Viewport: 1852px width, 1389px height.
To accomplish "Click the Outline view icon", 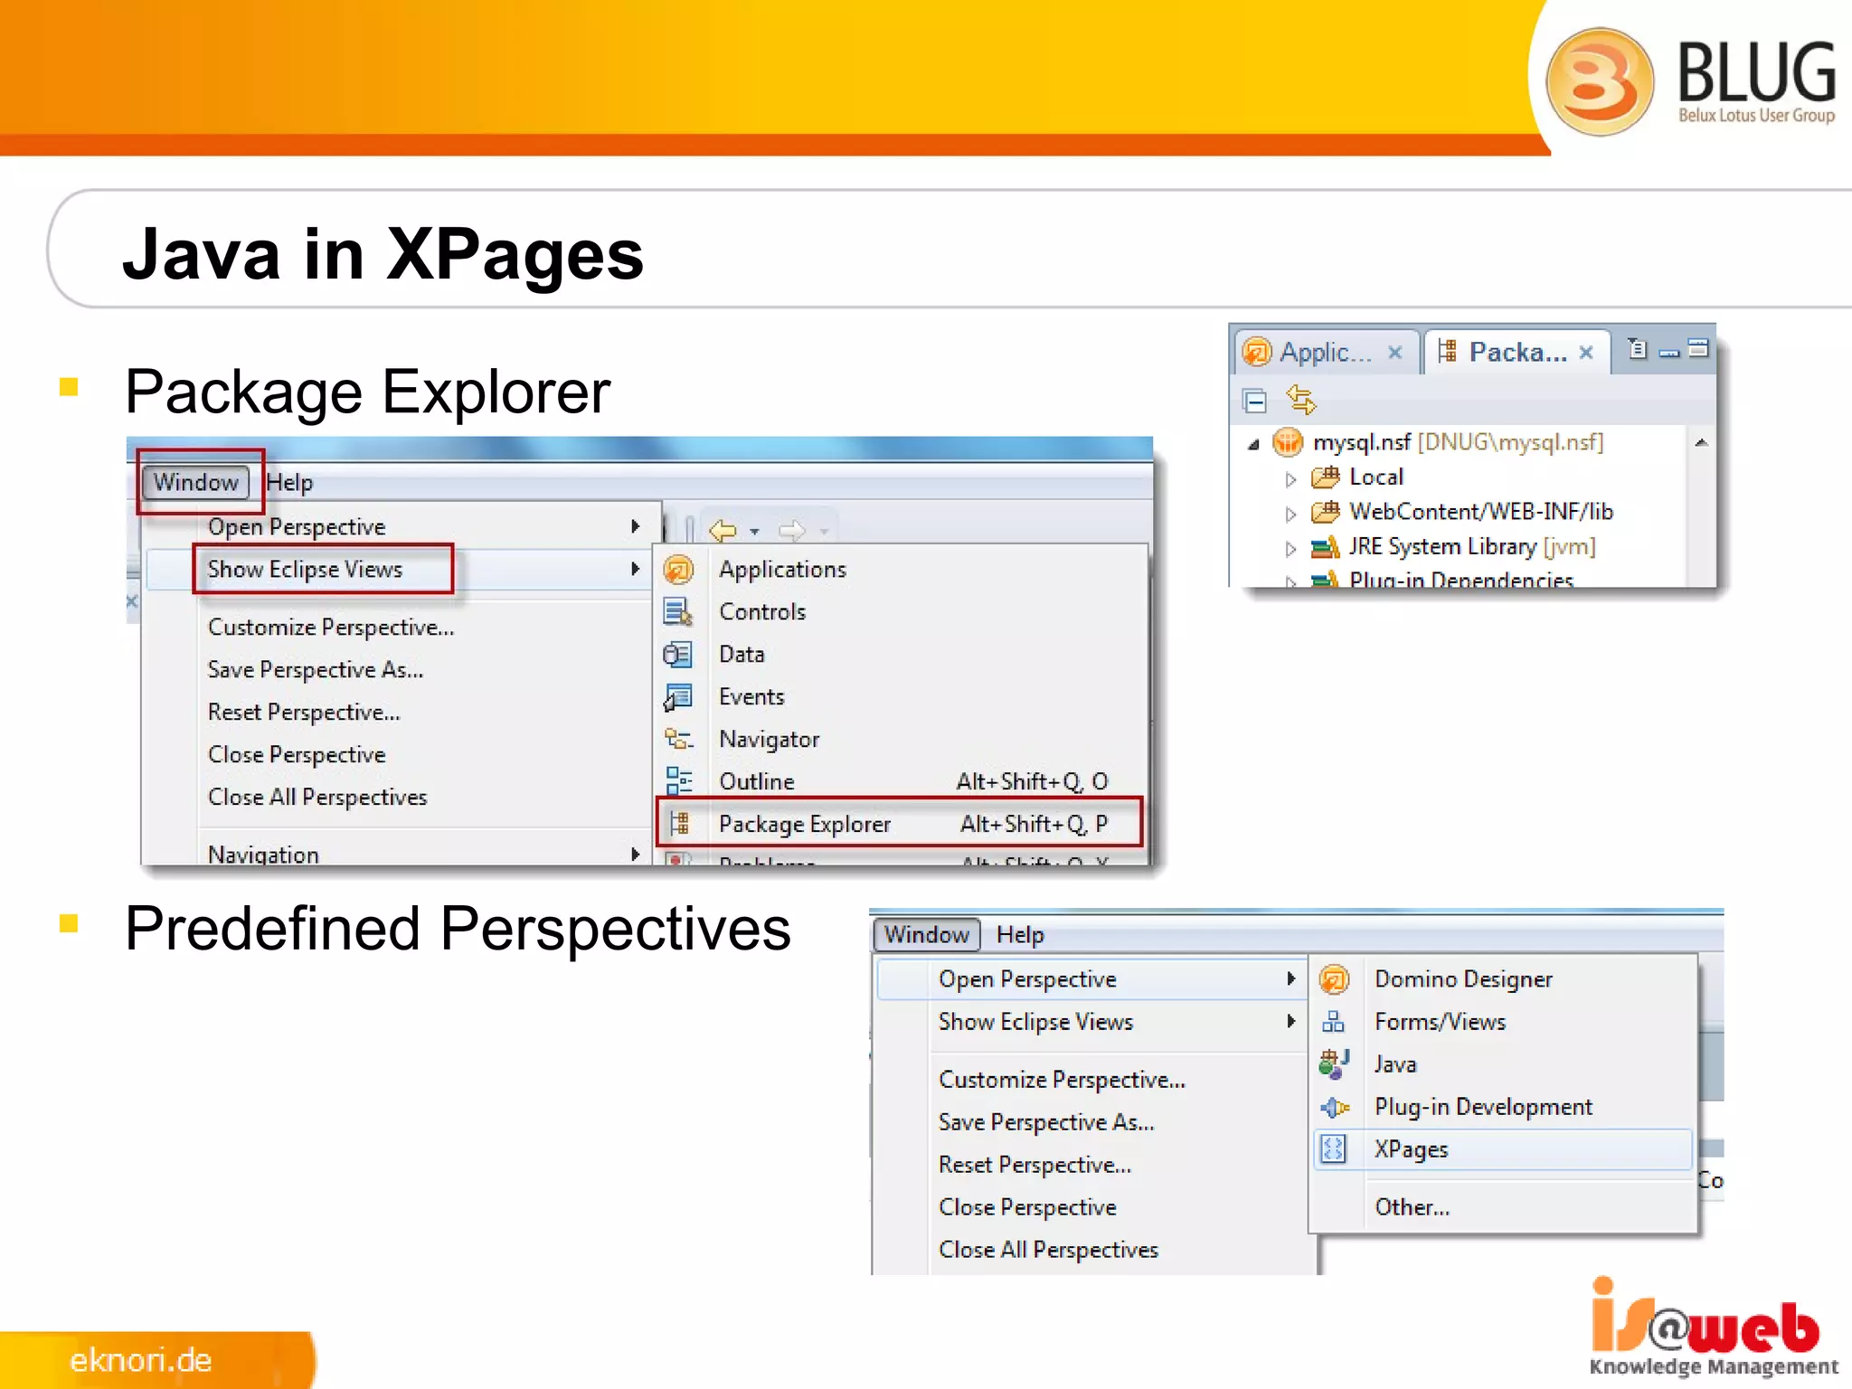I will (678, 781).
